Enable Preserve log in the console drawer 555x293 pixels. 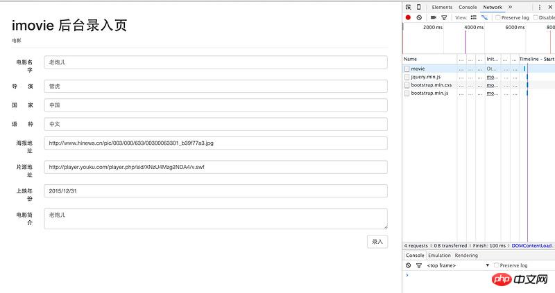(496, 265)
